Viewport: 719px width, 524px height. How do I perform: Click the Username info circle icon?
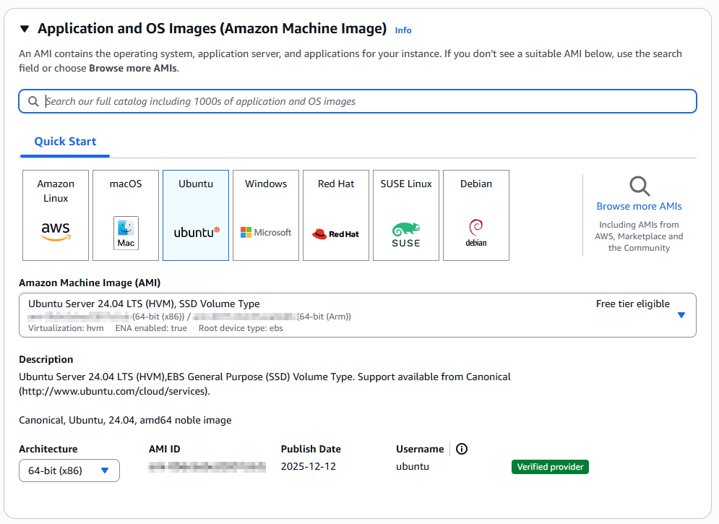(462, 448)
